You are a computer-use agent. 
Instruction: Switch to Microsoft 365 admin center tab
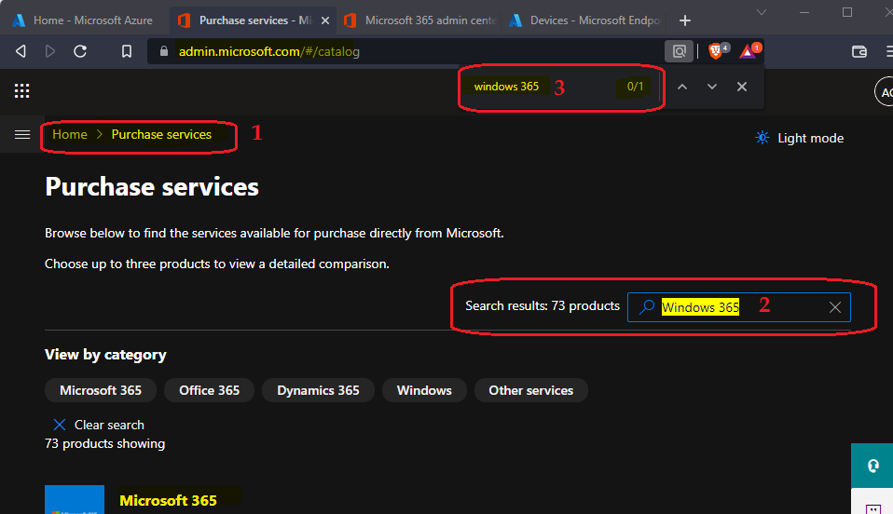419,20
